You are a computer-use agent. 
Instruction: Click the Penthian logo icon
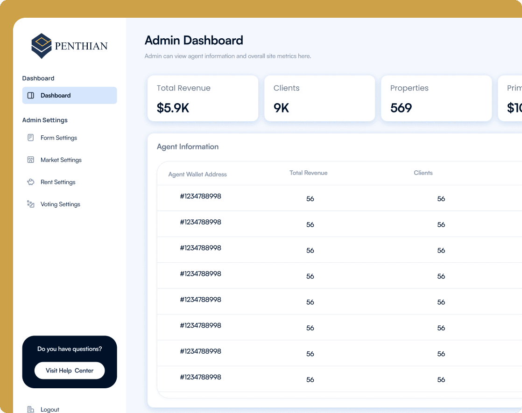point(41,46)
